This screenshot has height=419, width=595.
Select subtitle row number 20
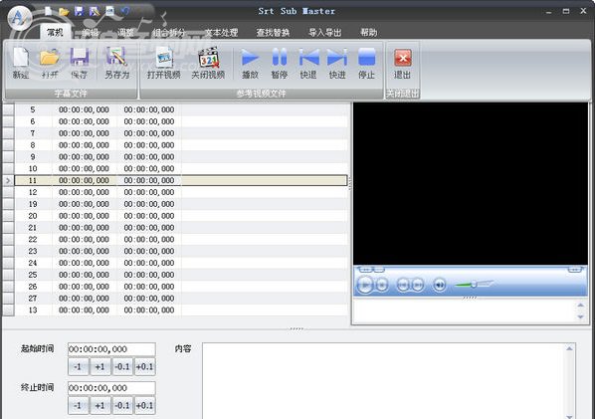181,216
